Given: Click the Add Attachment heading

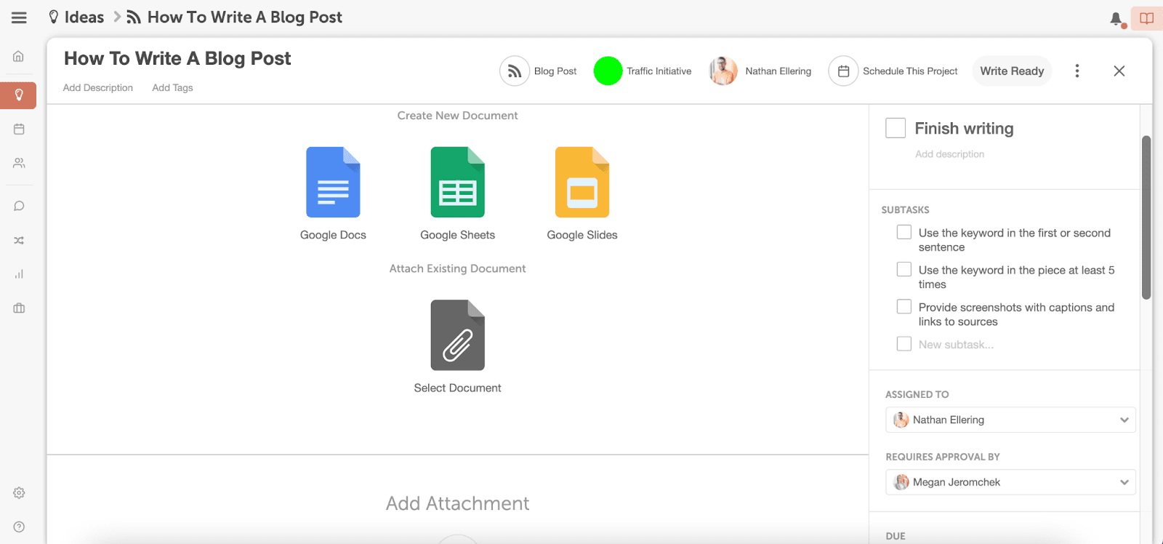Looking at the screenshot, I should point(457,503).
